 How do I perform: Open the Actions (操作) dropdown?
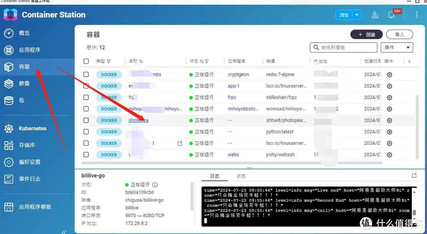pyautogui.click(x=397, y=47)
